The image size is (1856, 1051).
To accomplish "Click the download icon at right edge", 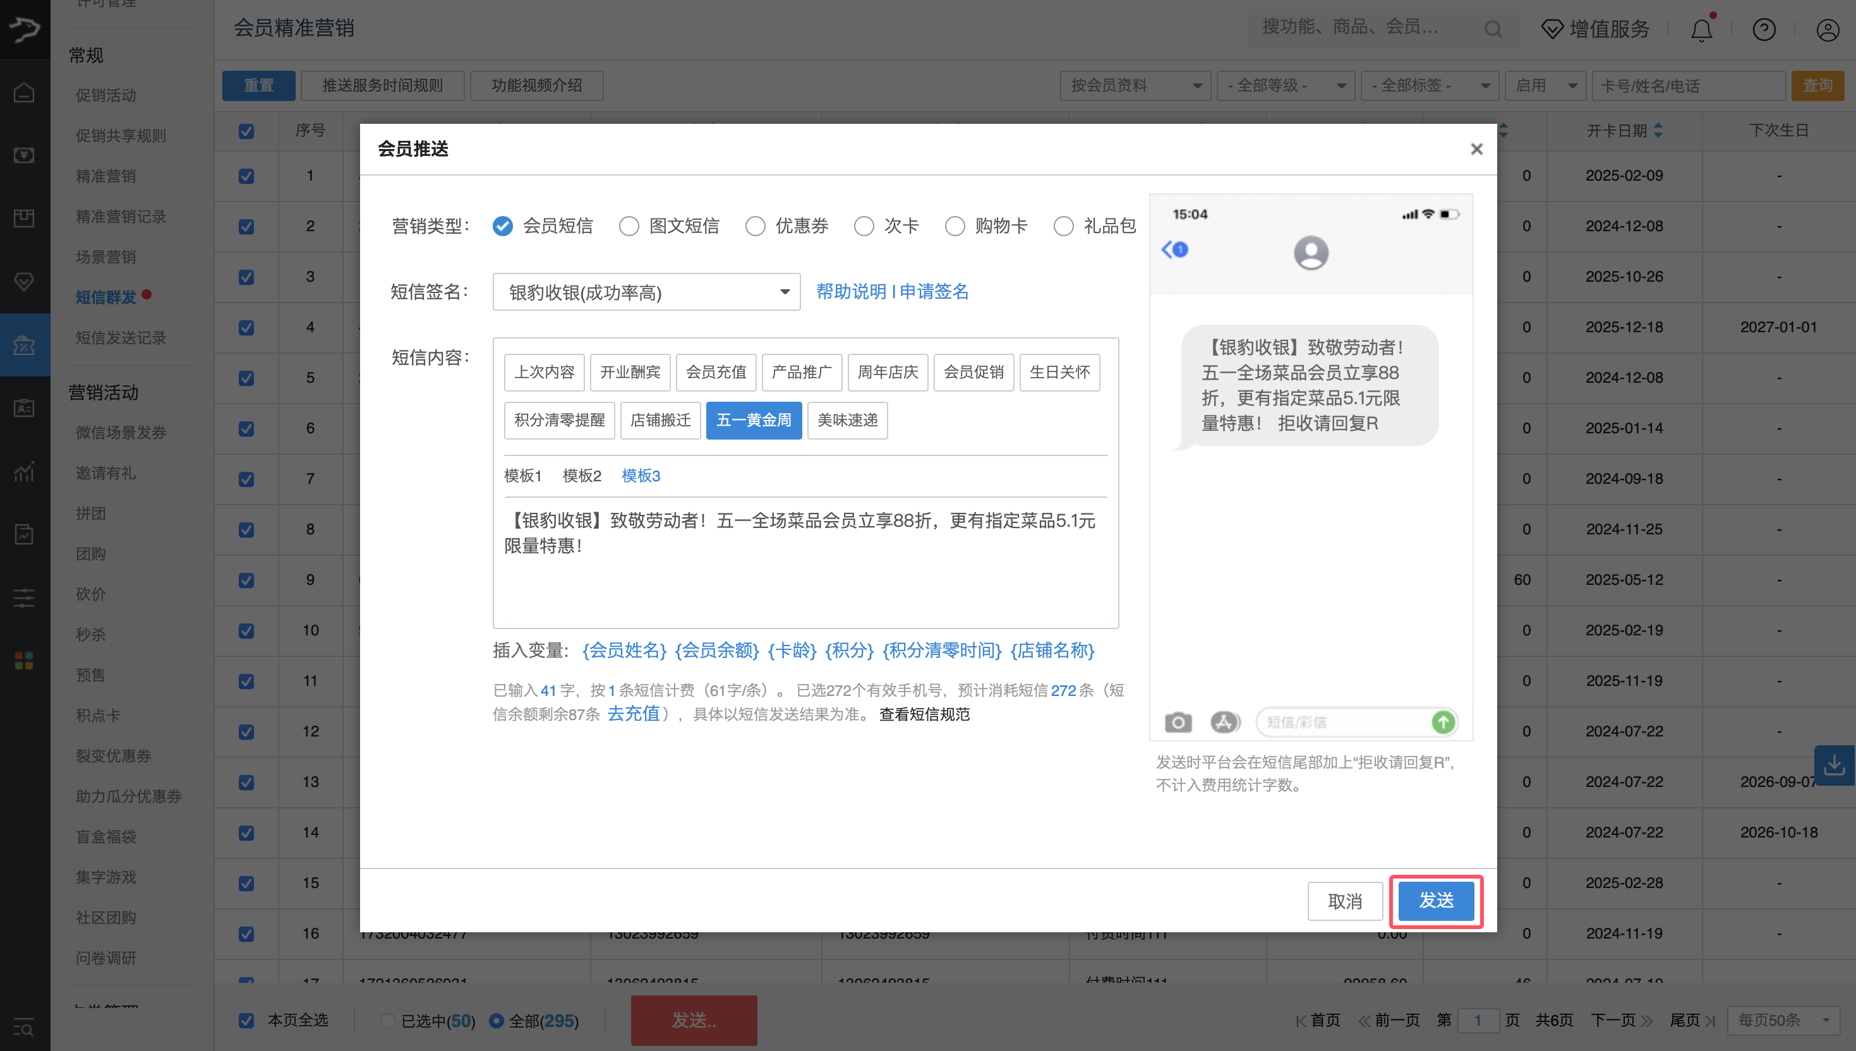I will (1834, 765).
